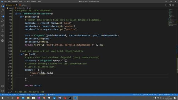
Task: Open the Live Share activity bar icon
Action: 3,36
